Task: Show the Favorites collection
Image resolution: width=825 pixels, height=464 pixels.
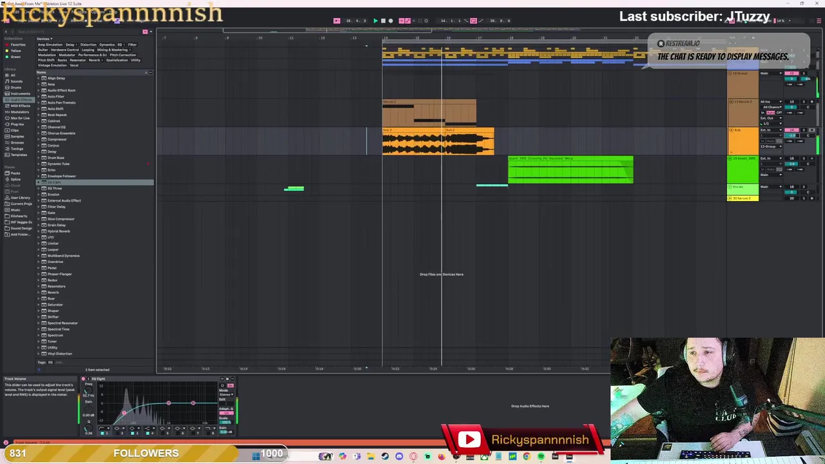Action: pos(16,45)
